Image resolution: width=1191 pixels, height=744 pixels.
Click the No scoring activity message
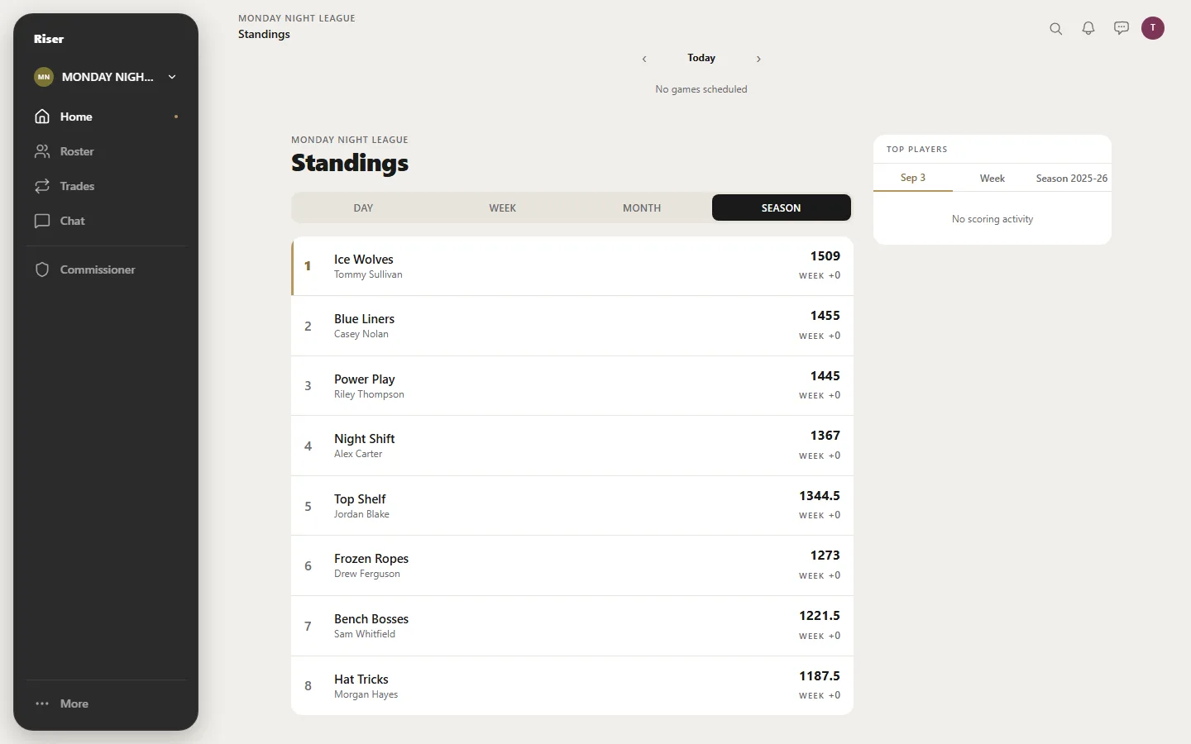[x=992, y=219]
